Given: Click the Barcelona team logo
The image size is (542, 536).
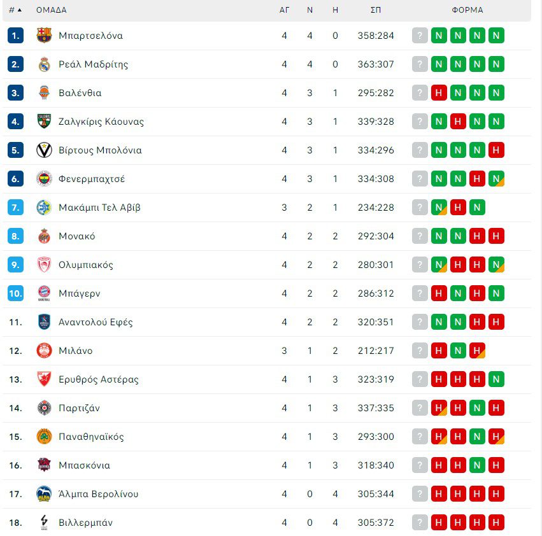Looking at the screenshot, I should 44,36.
